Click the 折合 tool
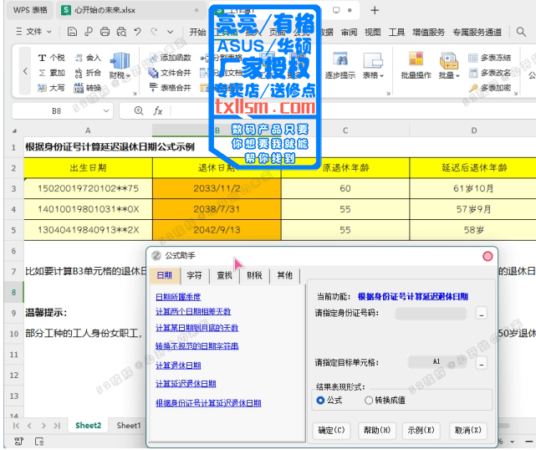This screenshot has width=536, height=450. click(x=88, y=73)
